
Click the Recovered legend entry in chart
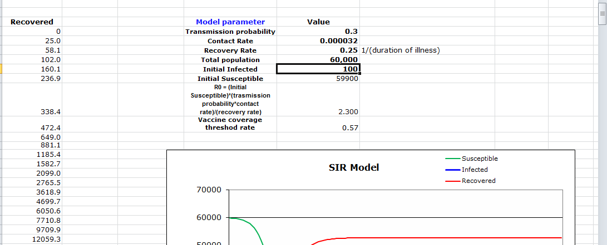[478, 181]
